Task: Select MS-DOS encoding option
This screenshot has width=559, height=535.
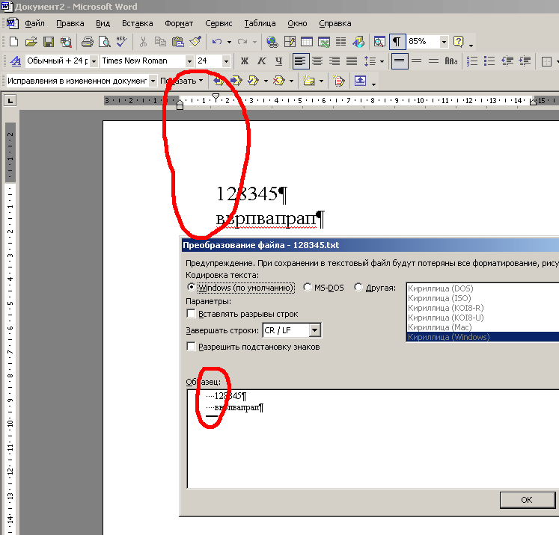Action: (x=324, y=287)
